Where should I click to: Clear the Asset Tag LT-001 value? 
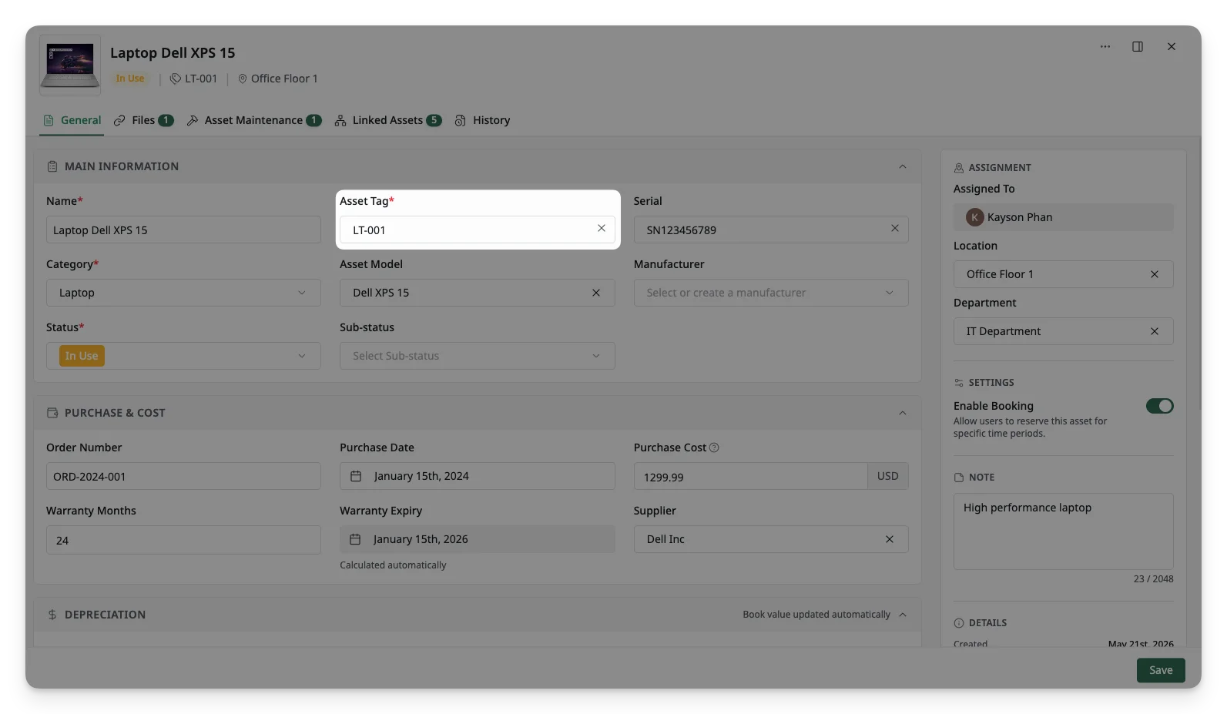pos(601,228)
